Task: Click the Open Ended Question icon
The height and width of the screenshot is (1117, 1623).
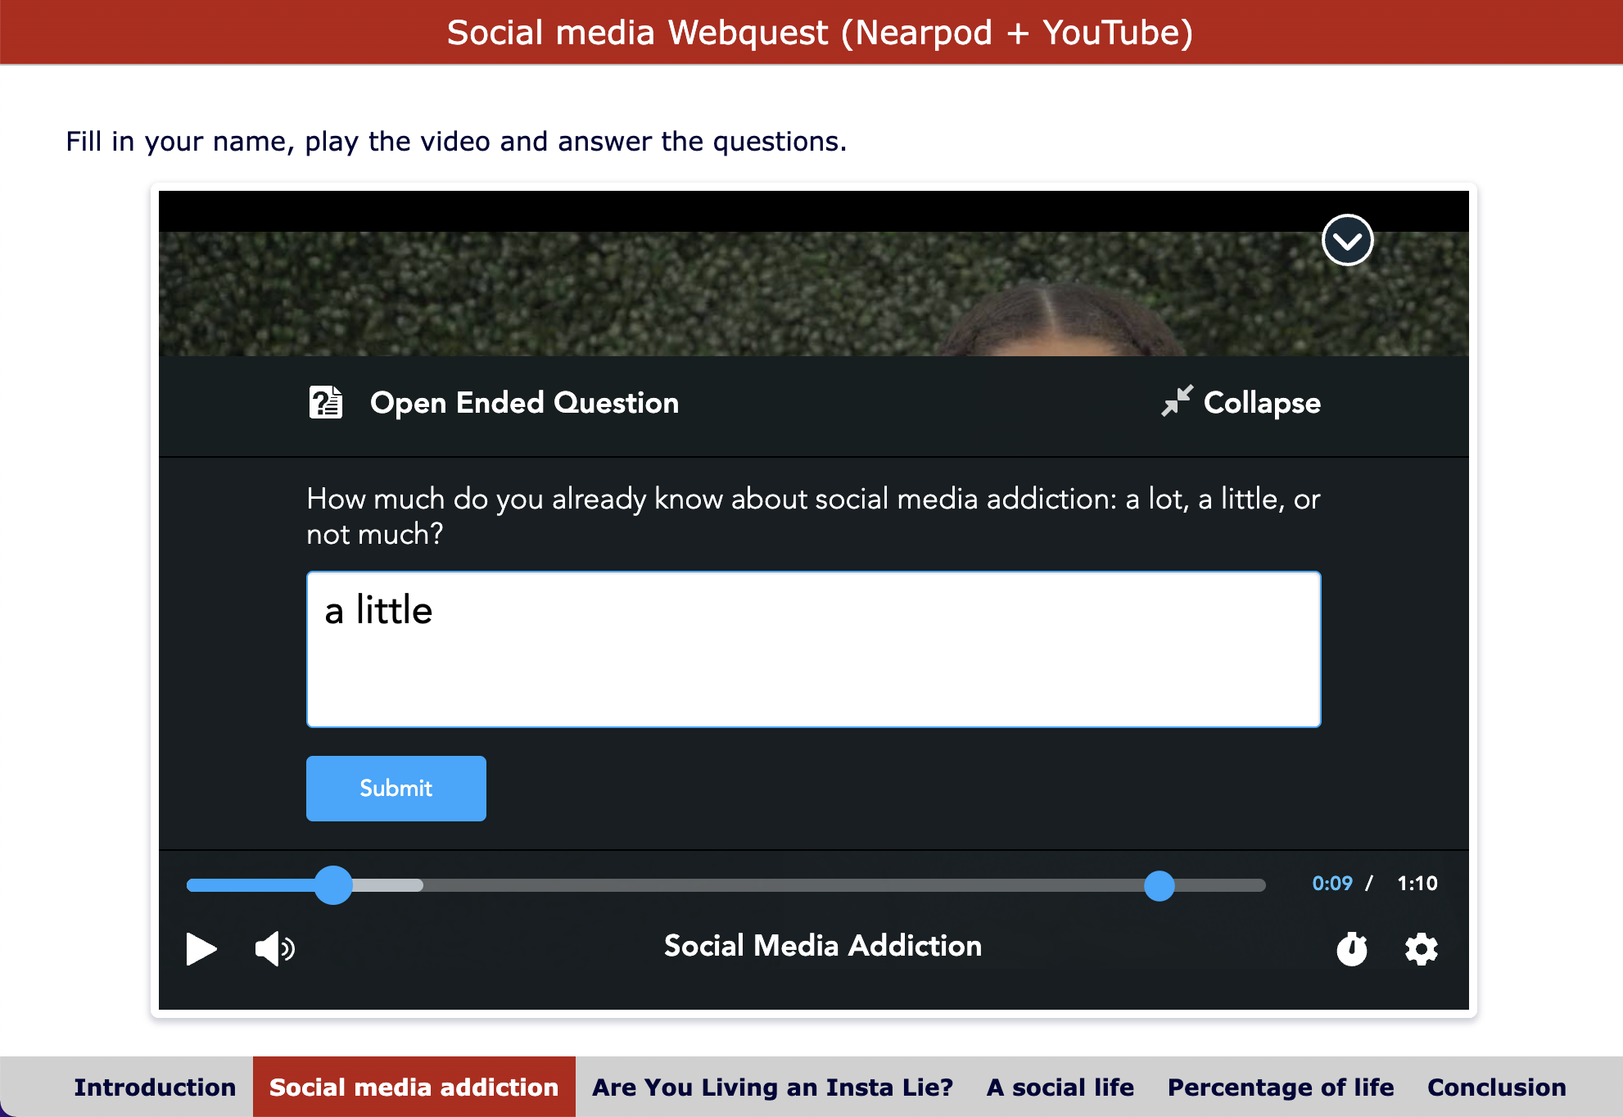Action: (324, 402)
